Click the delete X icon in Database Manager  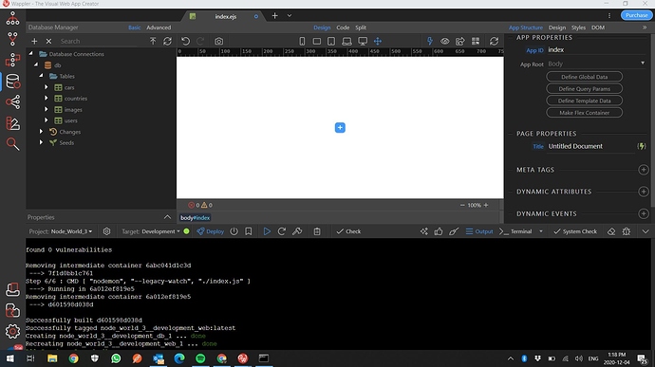click(48, 41)
